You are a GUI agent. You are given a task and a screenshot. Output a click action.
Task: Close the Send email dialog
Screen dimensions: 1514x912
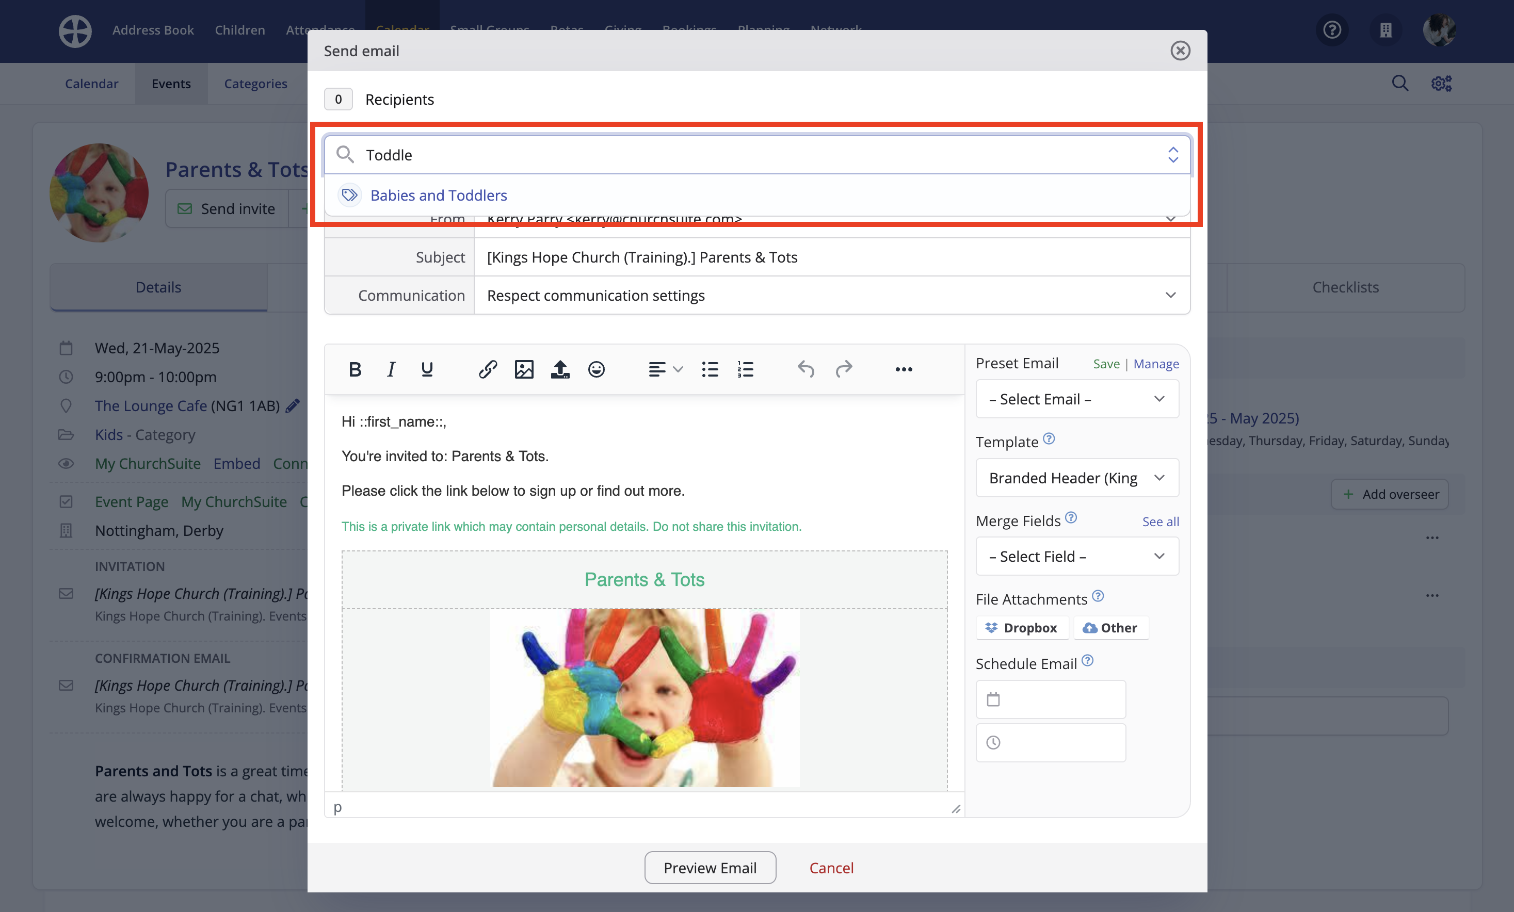[1180, 51]
